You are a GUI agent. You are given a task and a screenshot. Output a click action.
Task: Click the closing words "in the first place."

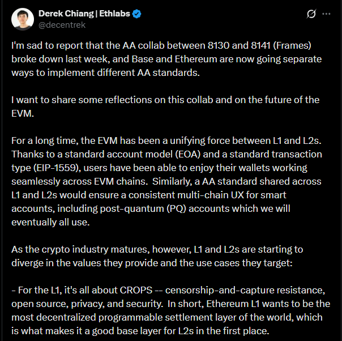click(233, 331)
